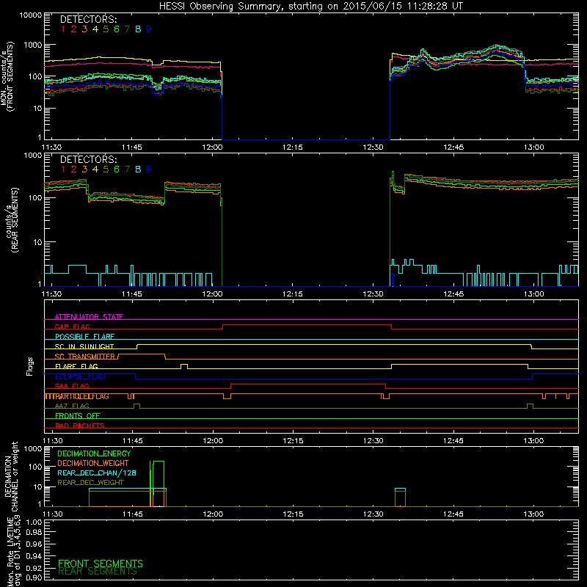Click 12:00 time tick under front segments plot
Viewport: 587px width, 587px height.
pos(212,147)
